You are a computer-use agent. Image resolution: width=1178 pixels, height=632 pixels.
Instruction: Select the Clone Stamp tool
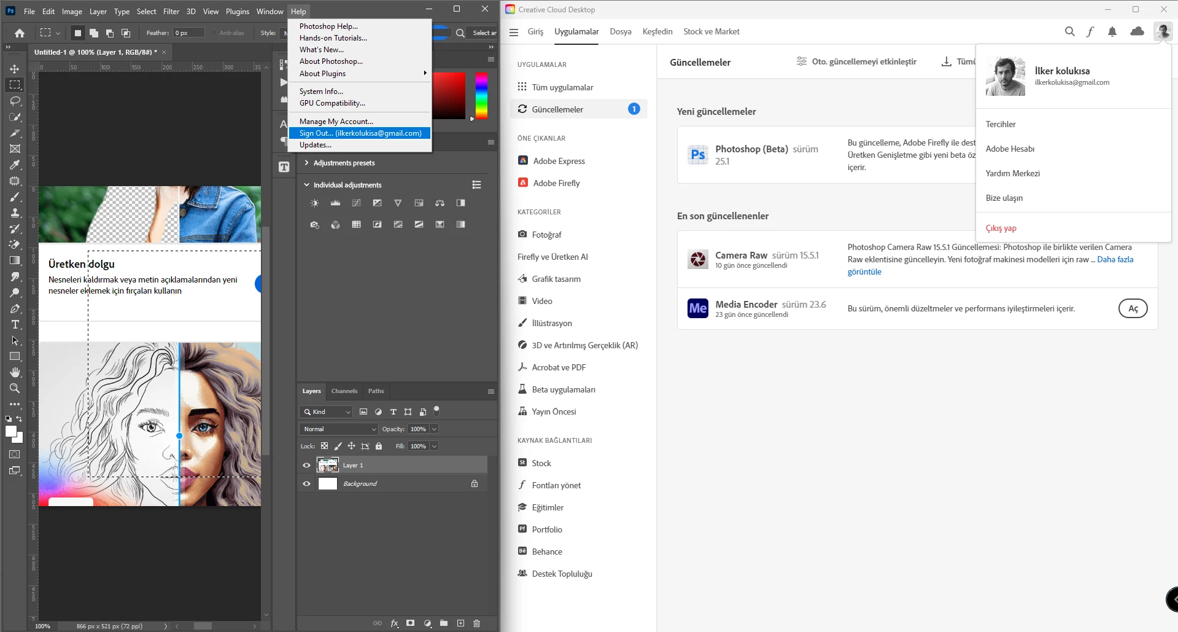[15, 213]
